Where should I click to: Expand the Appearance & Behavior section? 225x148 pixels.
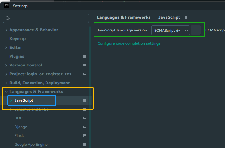6,30
